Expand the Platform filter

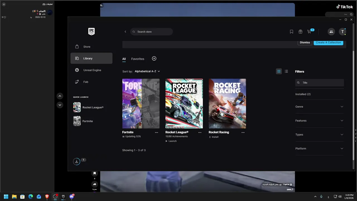click(x=319, y=149)
